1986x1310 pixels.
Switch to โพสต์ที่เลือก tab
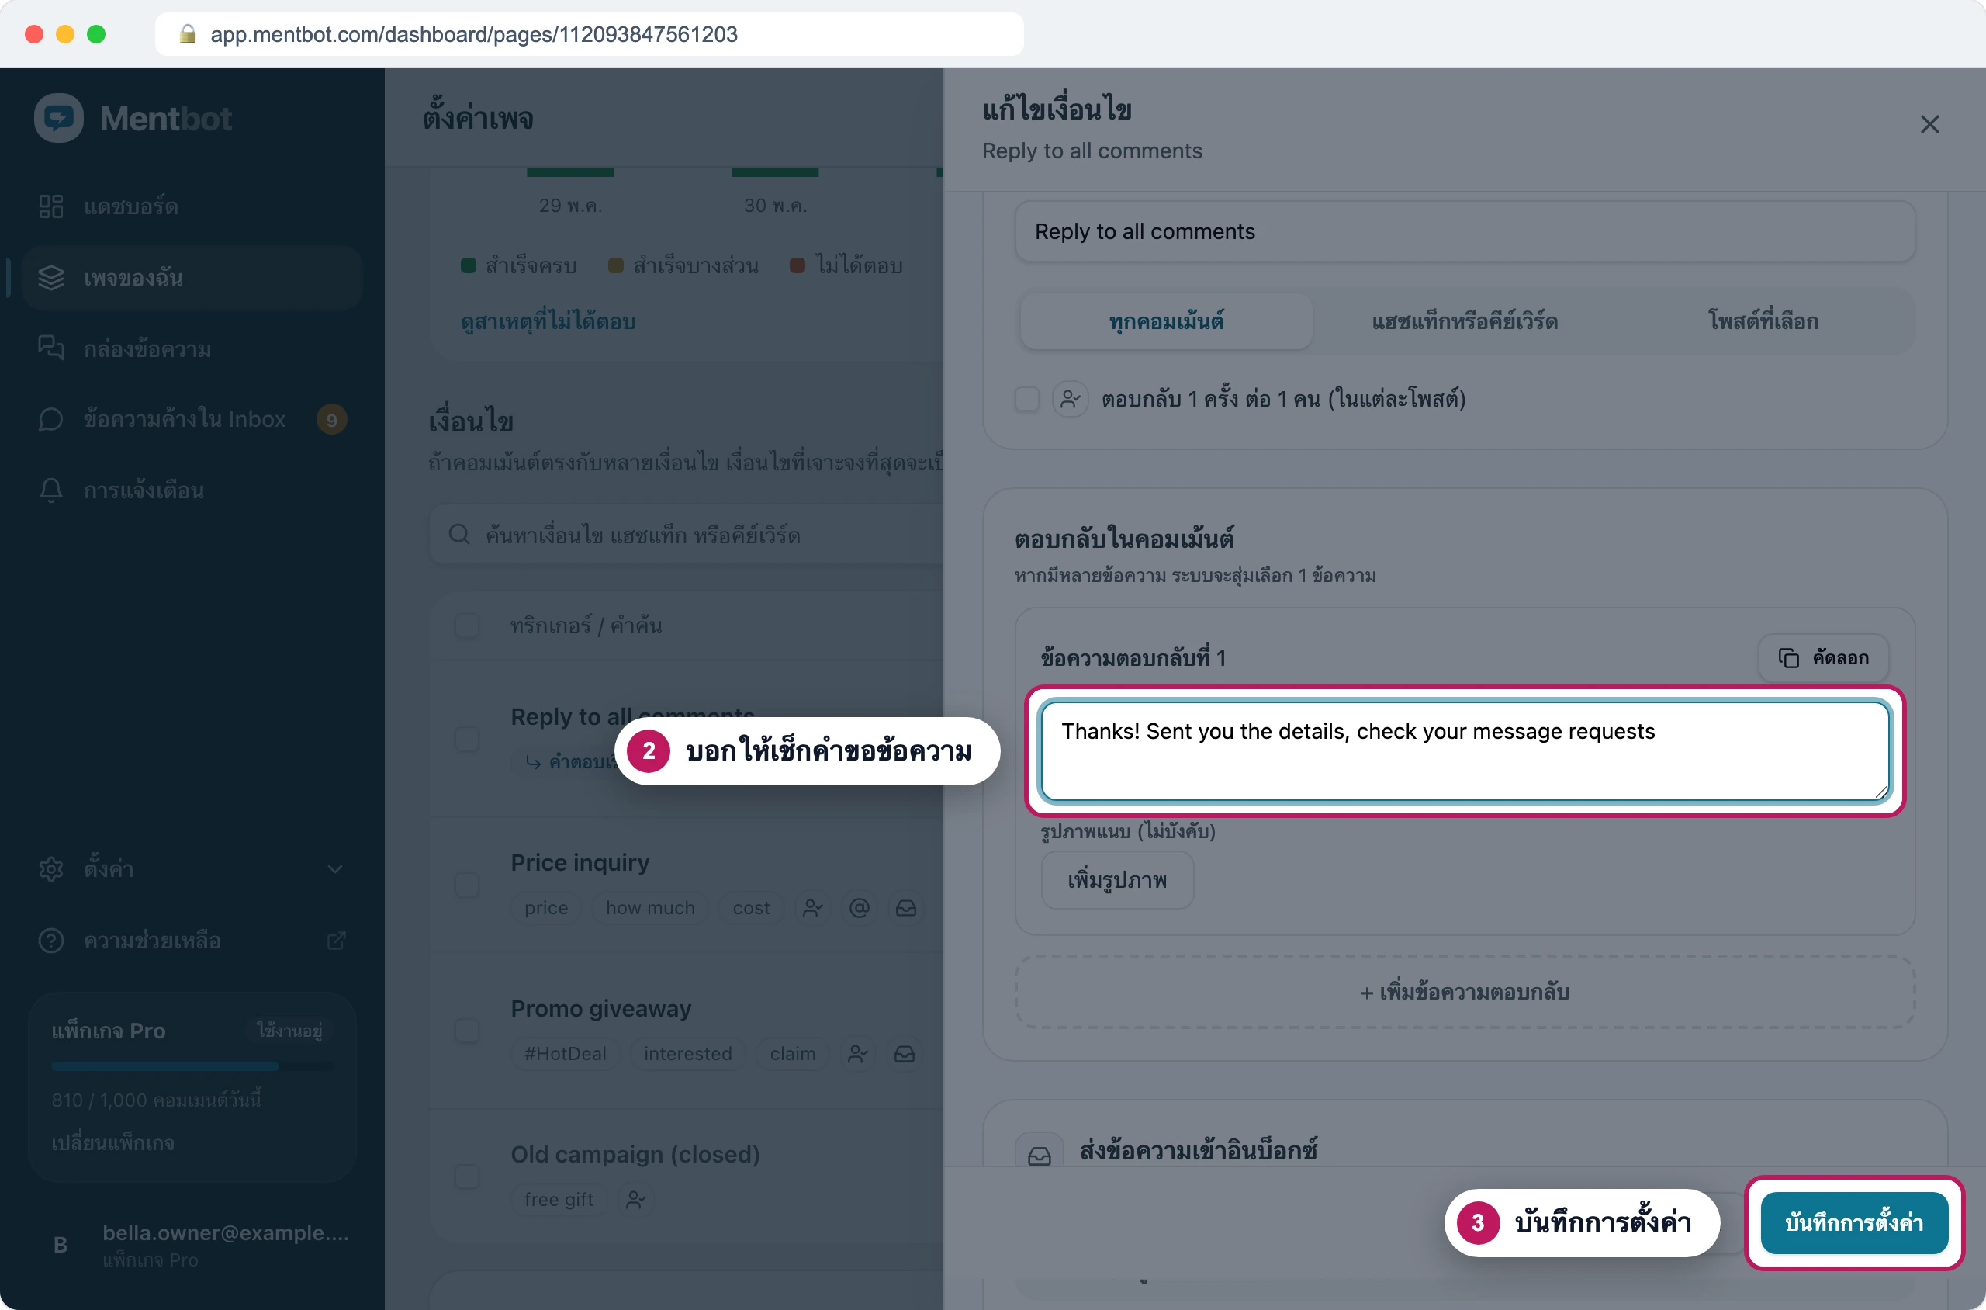[1763, 321]
